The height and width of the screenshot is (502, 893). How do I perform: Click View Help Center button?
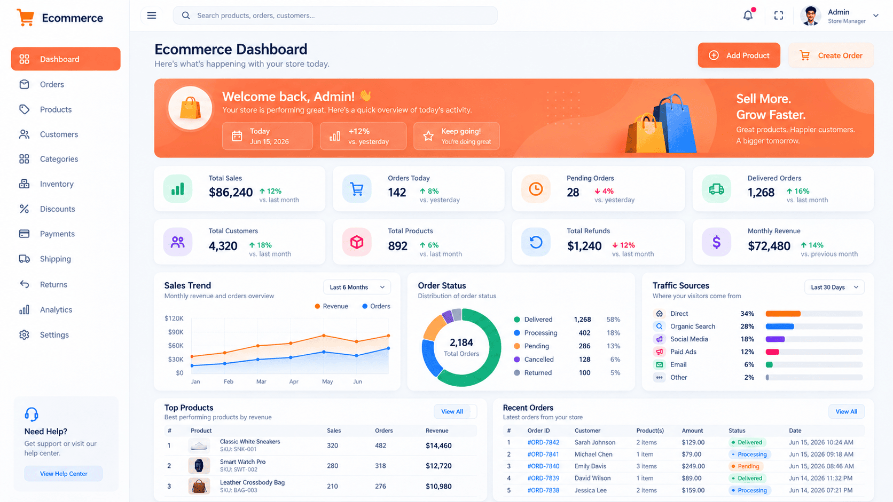coord(64,474)
